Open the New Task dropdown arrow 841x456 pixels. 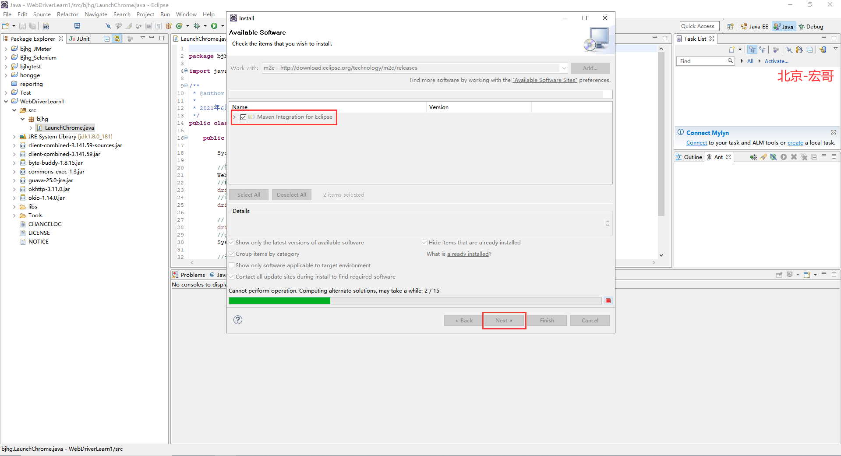coord(740,49)
